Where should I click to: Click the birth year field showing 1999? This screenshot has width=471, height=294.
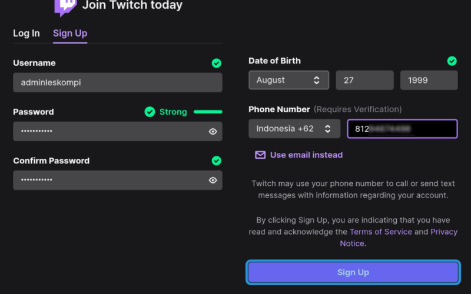[x=429, y=80]
